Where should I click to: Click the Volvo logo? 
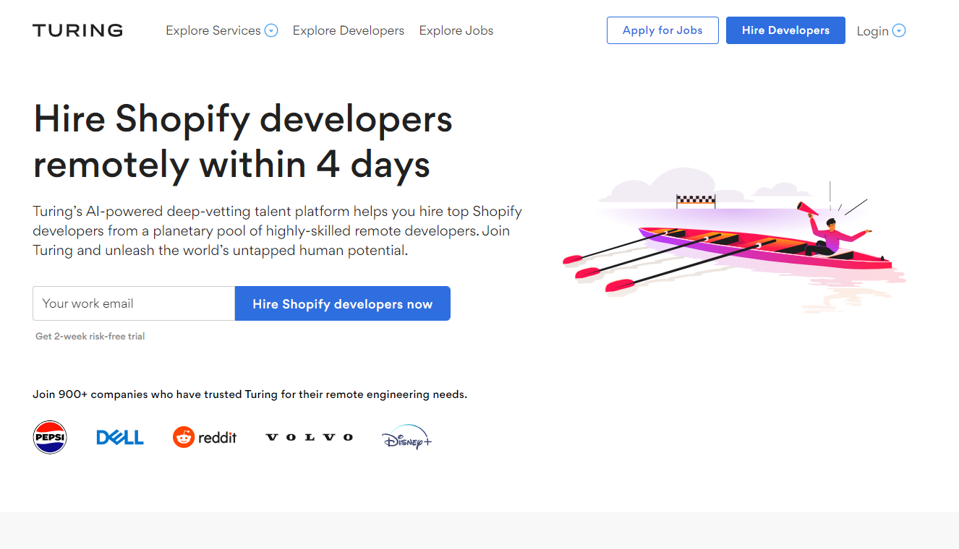click(309, 437)
